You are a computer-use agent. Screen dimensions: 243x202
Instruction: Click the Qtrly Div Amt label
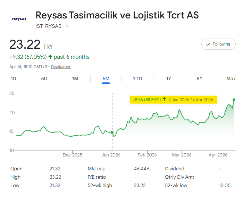point(179,177)
